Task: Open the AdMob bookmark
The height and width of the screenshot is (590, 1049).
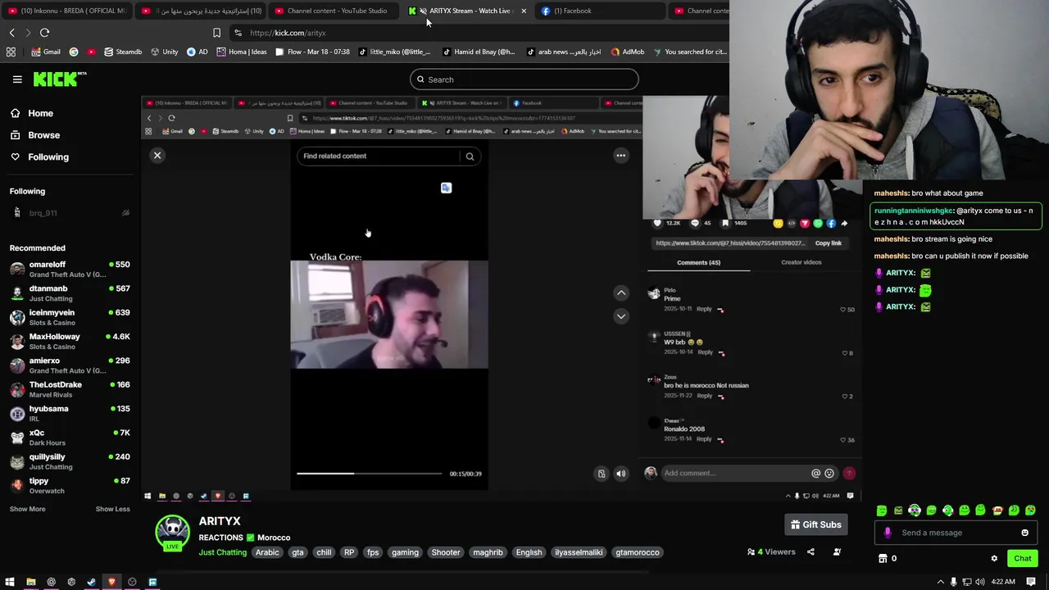Action: [x=627, y=52]
